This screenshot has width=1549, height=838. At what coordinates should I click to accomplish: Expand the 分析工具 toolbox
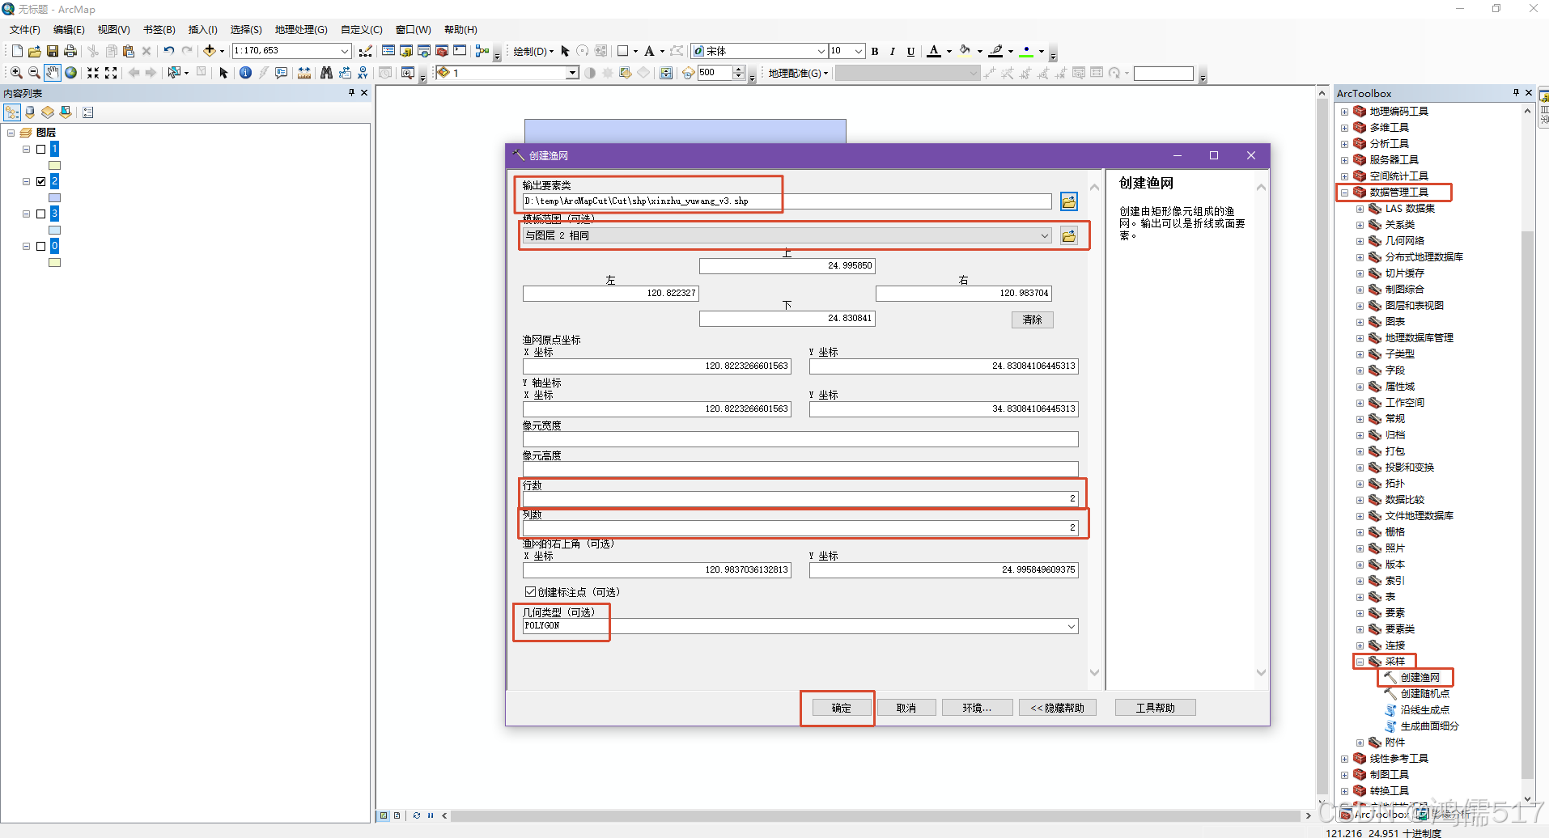pos(1344,144)
